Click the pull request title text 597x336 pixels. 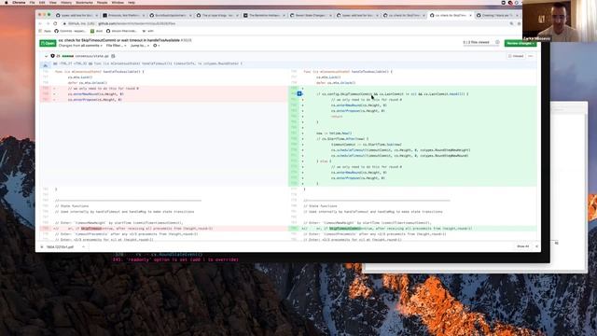click(x=119, y=40)
